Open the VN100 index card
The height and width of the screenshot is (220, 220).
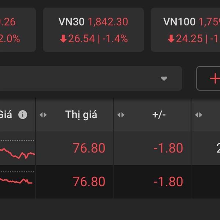[186, 30]
